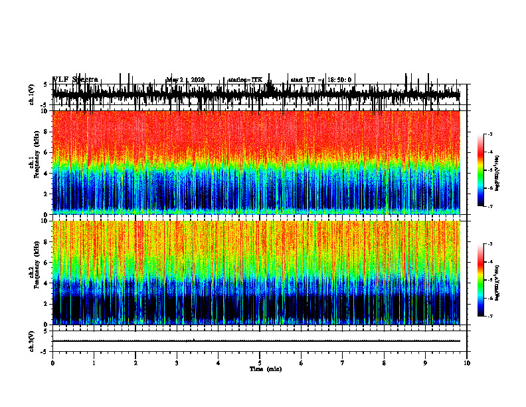Click time axis tick label 4
526x407 pixels.
(x=219, y=363)
